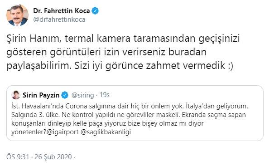The height and width of the screenshot is (166, 269).
Task: Click the 26 Şub 2020 date
Action: [53, 157]
